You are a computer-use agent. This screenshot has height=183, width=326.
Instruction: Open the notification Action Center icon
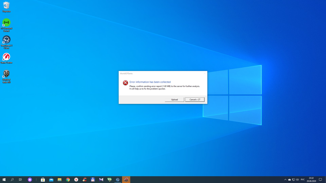click(320, 179)
